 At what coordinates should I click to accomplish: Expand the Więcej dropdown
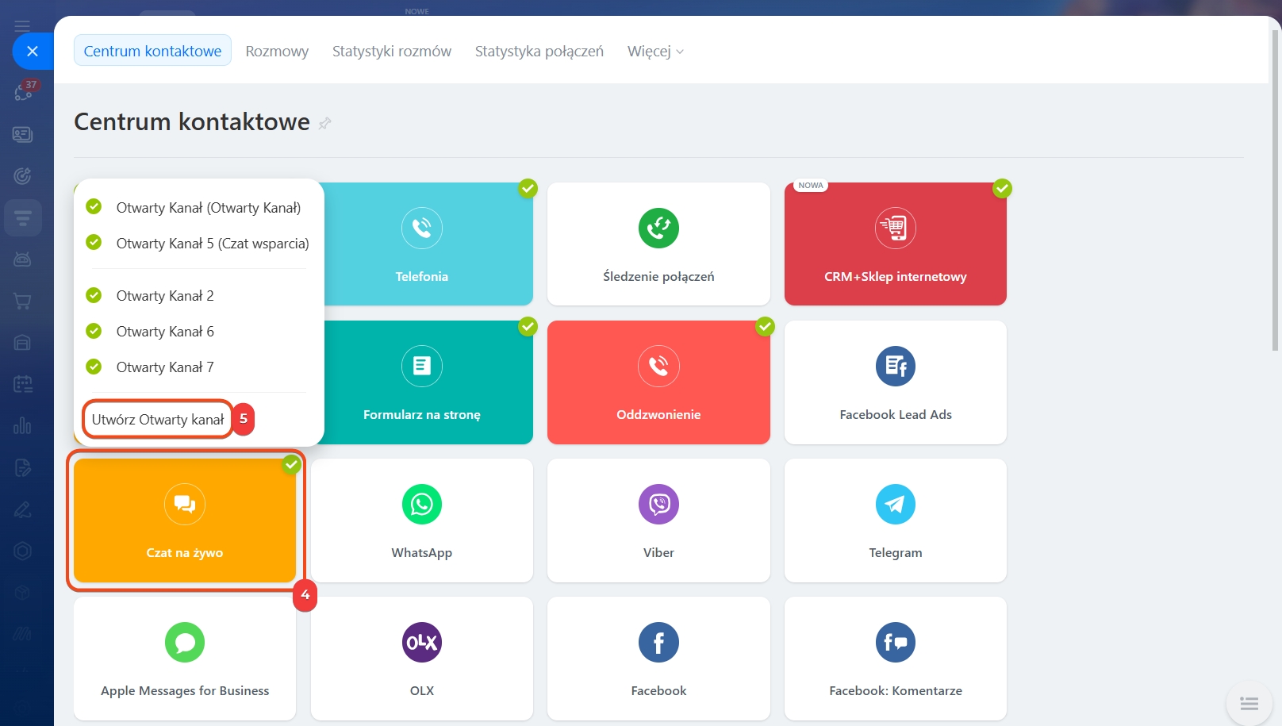655,51
